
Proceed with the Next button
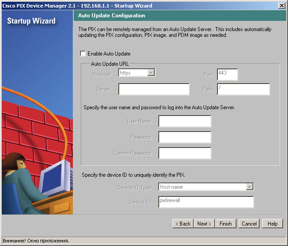[204, 224]
